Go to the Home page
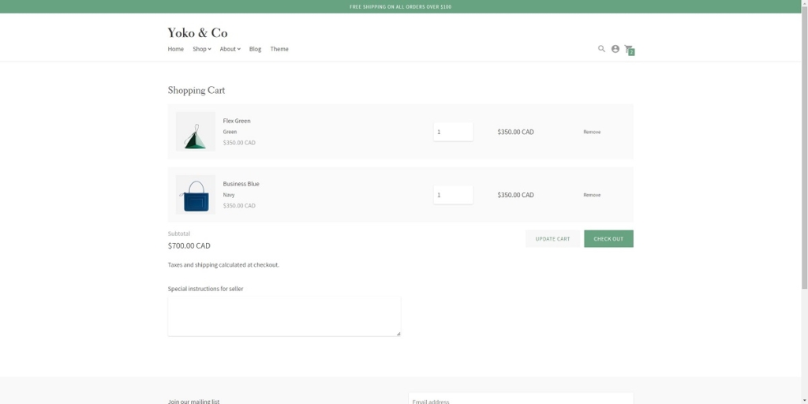808x404 pixels. click(175, 49)
